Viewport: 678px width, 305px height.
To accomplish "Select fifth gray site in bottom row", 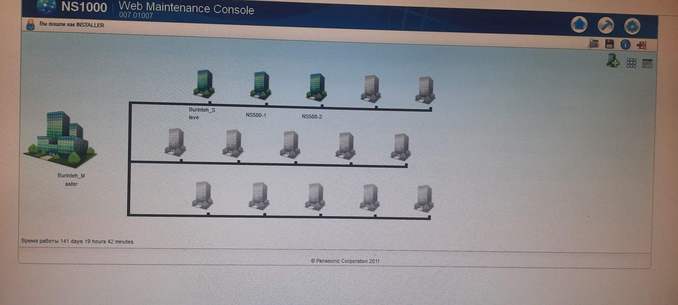I will [x=424, y=198].
